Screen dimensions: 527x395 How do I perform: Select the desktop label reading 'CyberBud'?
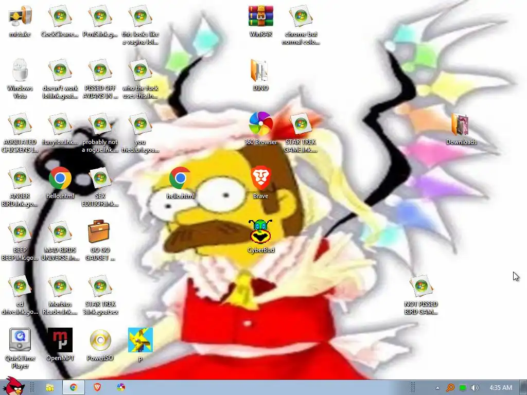[x=261, y=250]
